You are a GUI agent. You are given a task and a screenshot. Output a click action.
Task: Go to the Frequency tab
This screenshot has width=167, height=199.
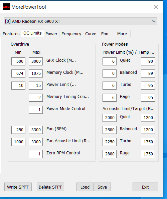71,34
